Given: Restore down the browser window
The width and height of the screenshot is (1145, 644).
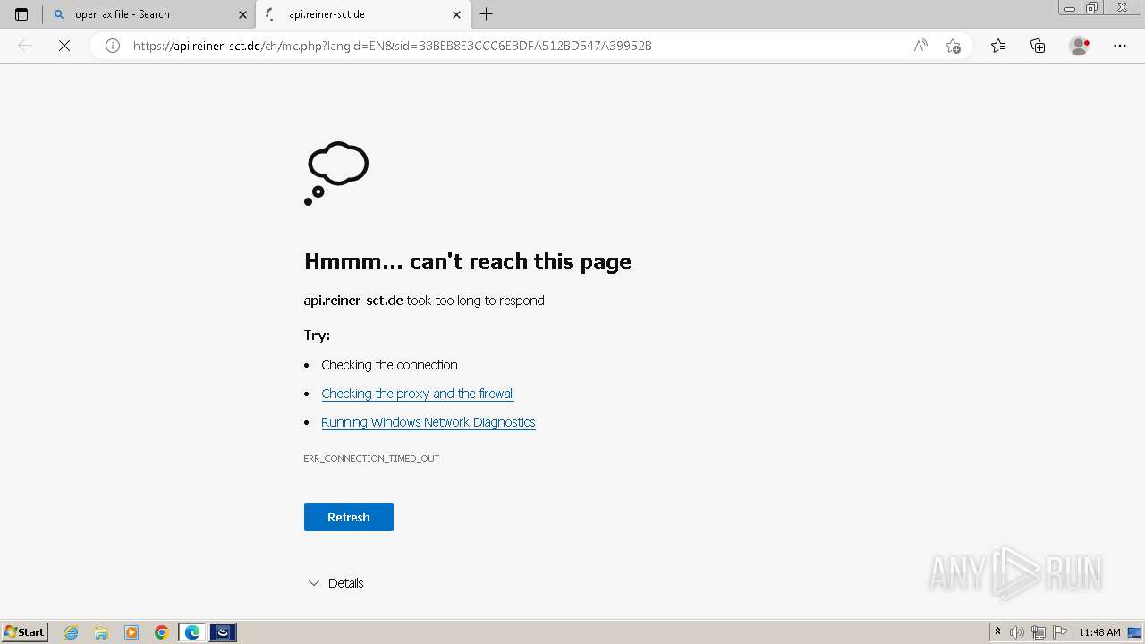Looking at the screenshot, I should click(x=1091, y=8).
